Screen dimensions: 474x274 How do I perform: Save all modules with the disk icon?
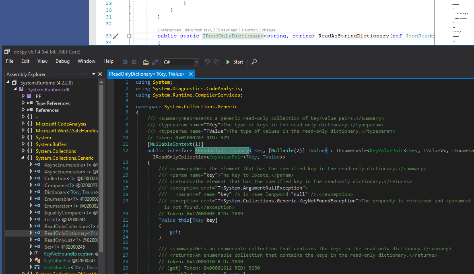pos(155,62)
